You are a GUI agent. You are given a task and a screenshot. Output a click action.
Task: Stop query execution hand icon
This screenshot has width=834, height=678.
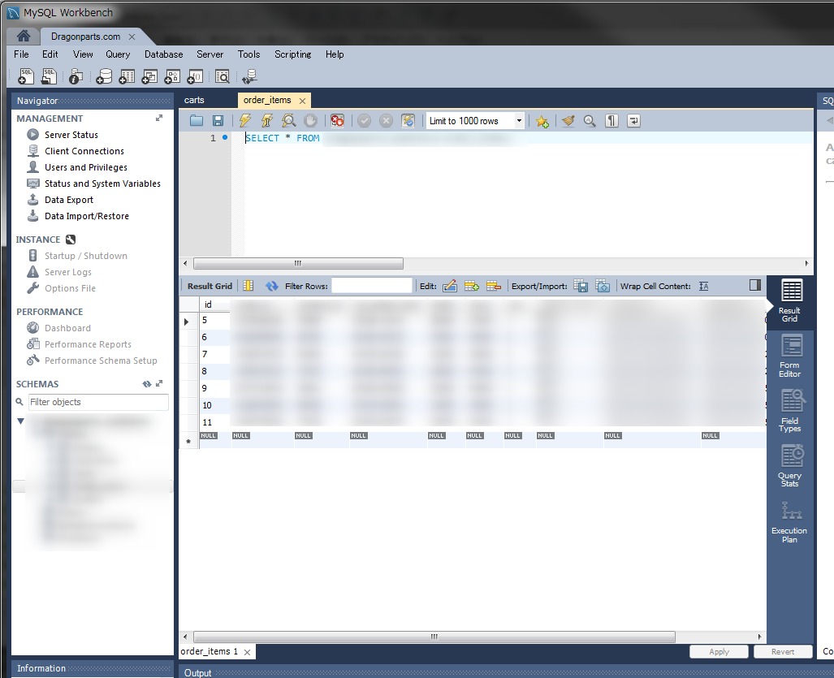pyautogui.click(x=311, y=121)
